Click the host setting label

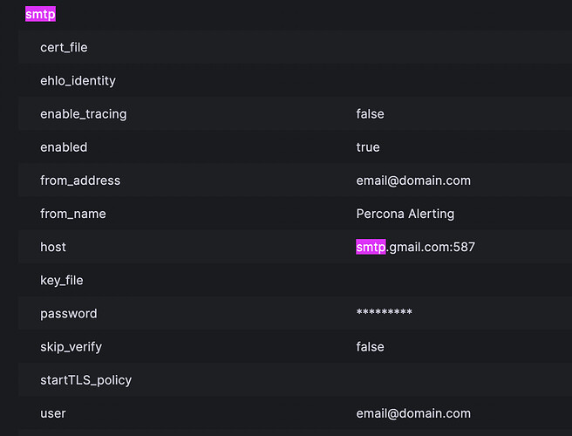coord(53,247)
